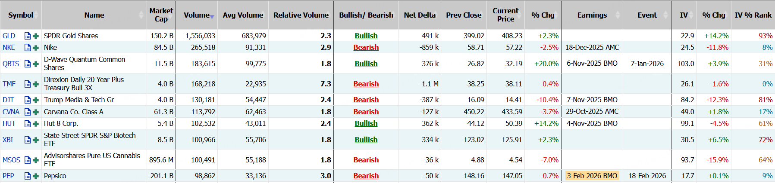775x183 pixels.
Task: Open the PEP symbol link
Action: (9, 176)
